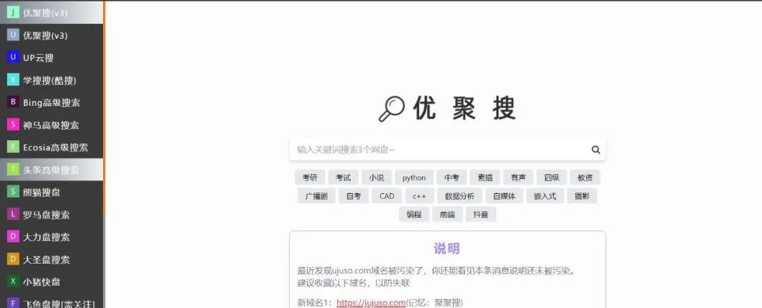Click the green E icon for Ecosia高级搜索
Screen dimensions: 762x308
(x=13, y=147)
